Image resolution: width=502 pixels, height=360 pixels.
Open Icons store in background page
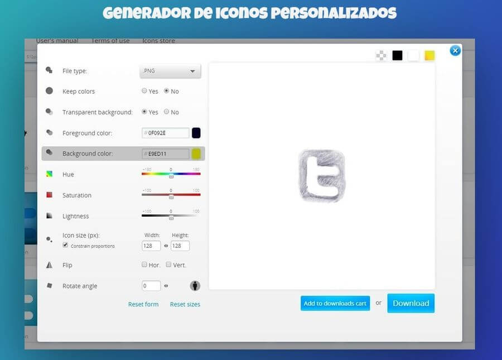pyautogui.click(x=159, y=41)
